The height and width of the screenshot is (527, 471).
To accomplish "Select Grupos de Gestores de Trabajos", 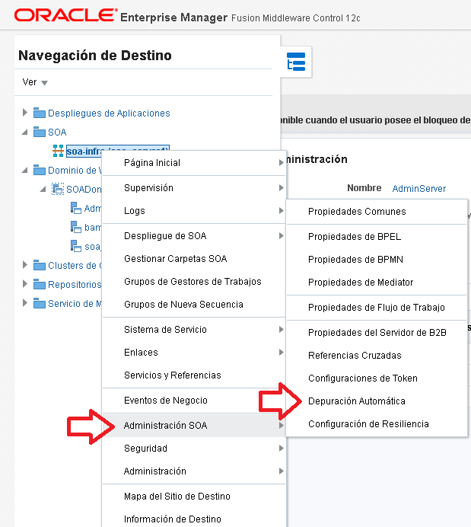I will click(x=194, y=282).
